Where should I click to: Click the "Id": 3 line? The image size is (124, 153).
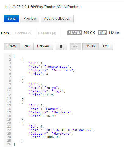tap(36, 105)
